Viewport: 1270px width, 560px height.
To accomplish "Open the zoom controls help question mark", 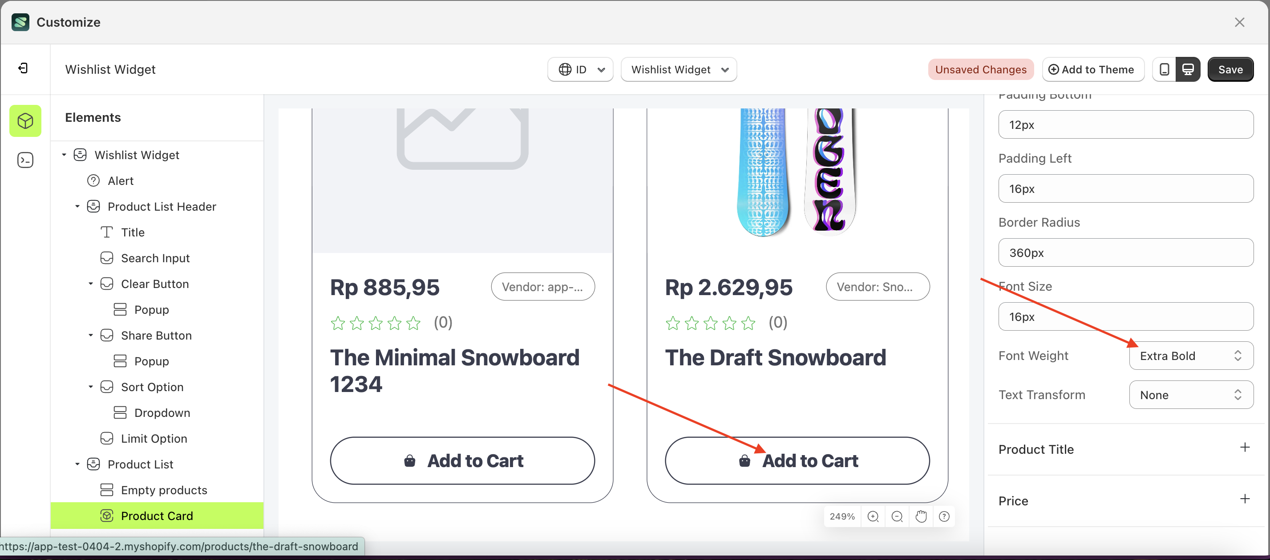I will (x=945, y=516).
